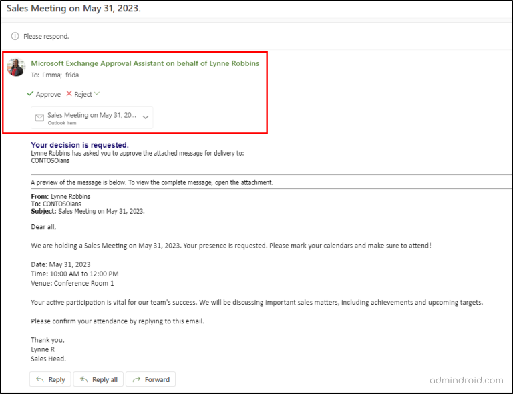Click recipient Emma in the To line
Screen dimensions: 513x394
pyautogui.click(x=51, y=75)
